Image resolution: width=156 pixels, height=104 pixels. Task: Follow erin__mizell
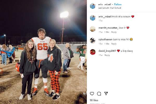pos(118,4)
